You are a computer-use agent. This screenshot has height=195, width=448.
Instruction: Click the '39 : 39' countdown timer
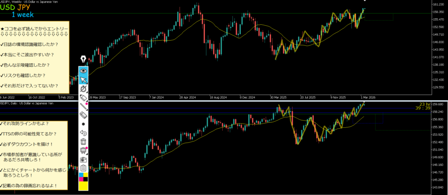click(423, 108)
